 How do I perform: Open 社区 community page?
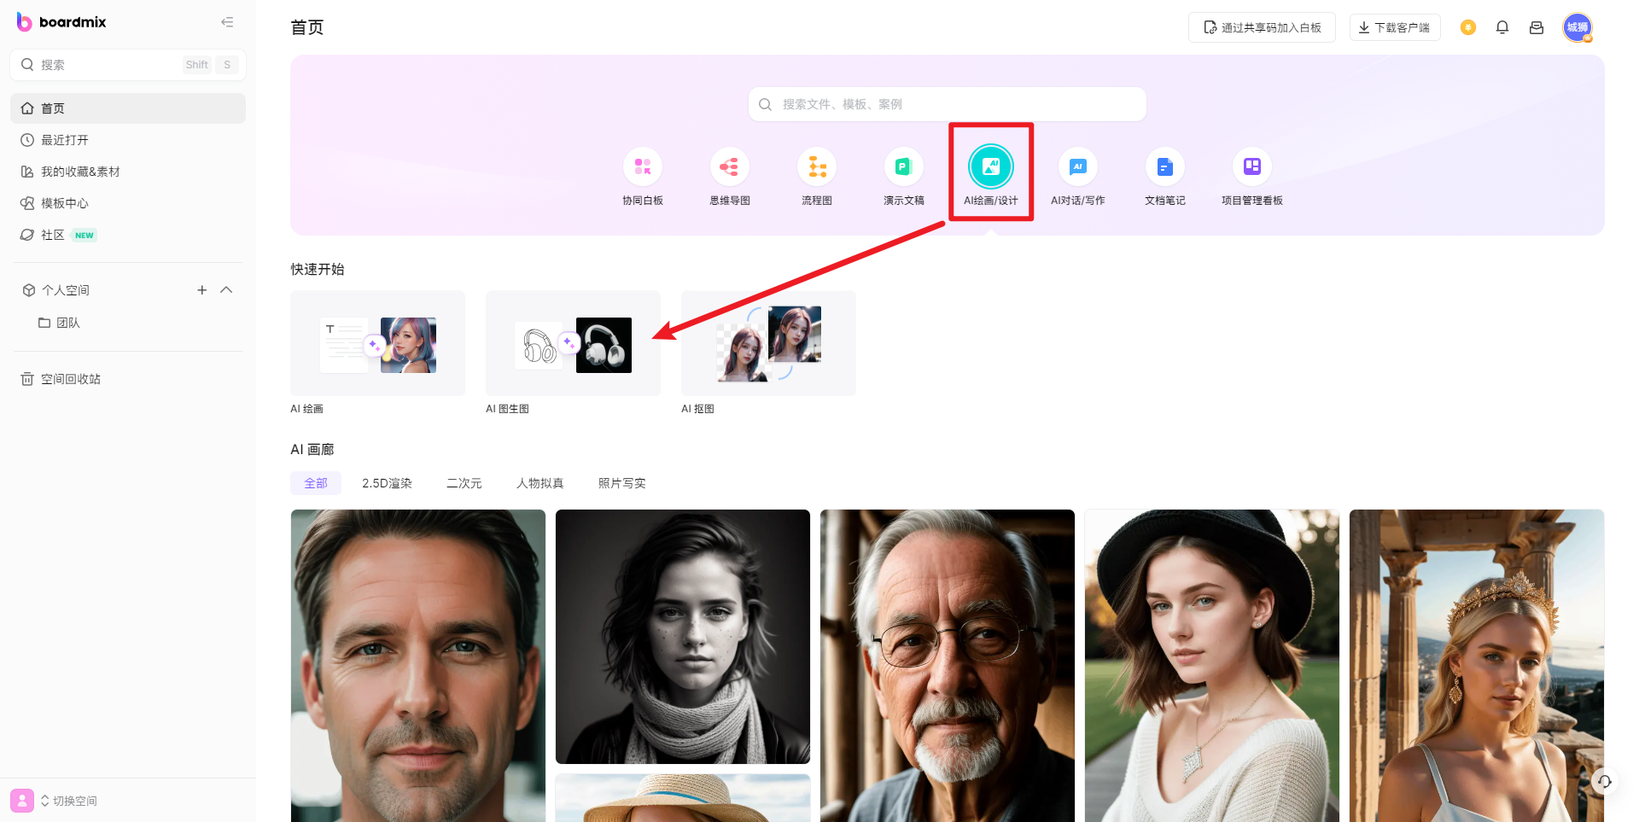(128, 235)
